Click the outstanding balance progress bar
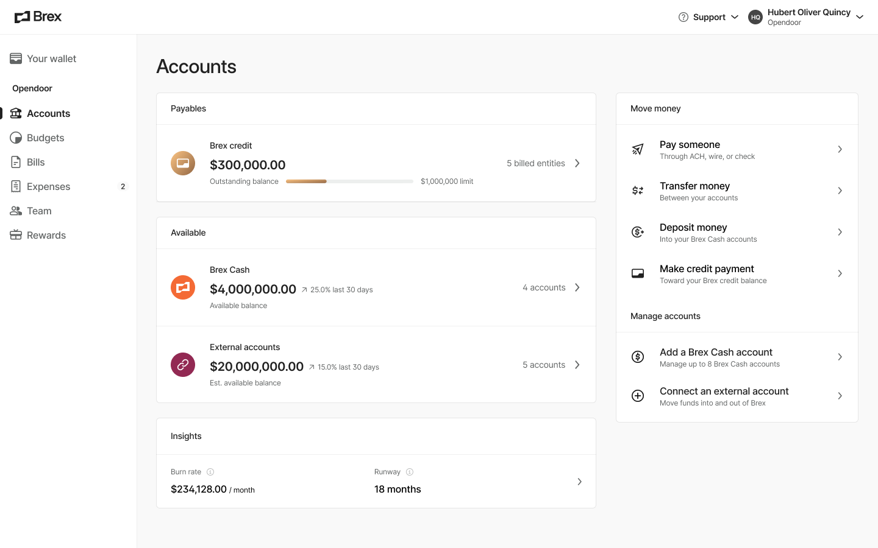This screenshot has height=548, width=878. (x=349, y=181)
